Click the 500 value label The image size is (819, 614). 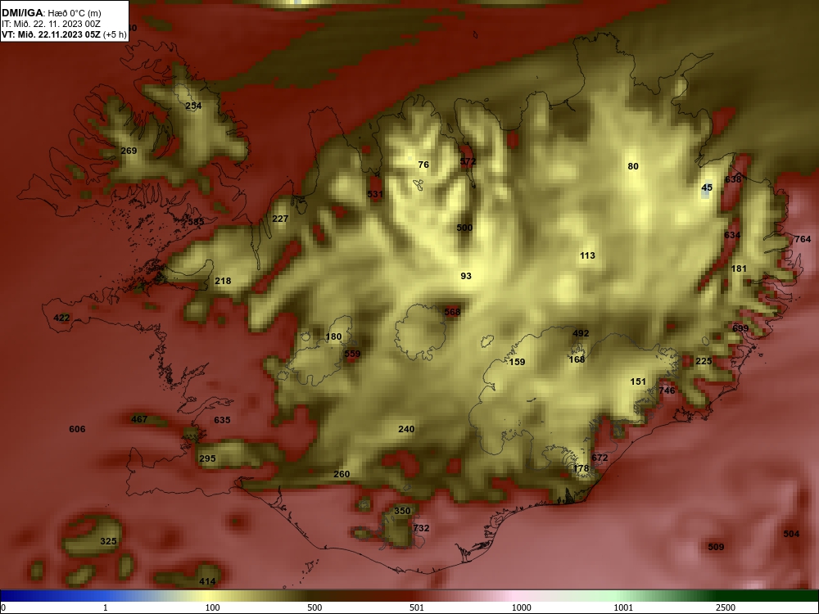point(464,228)
